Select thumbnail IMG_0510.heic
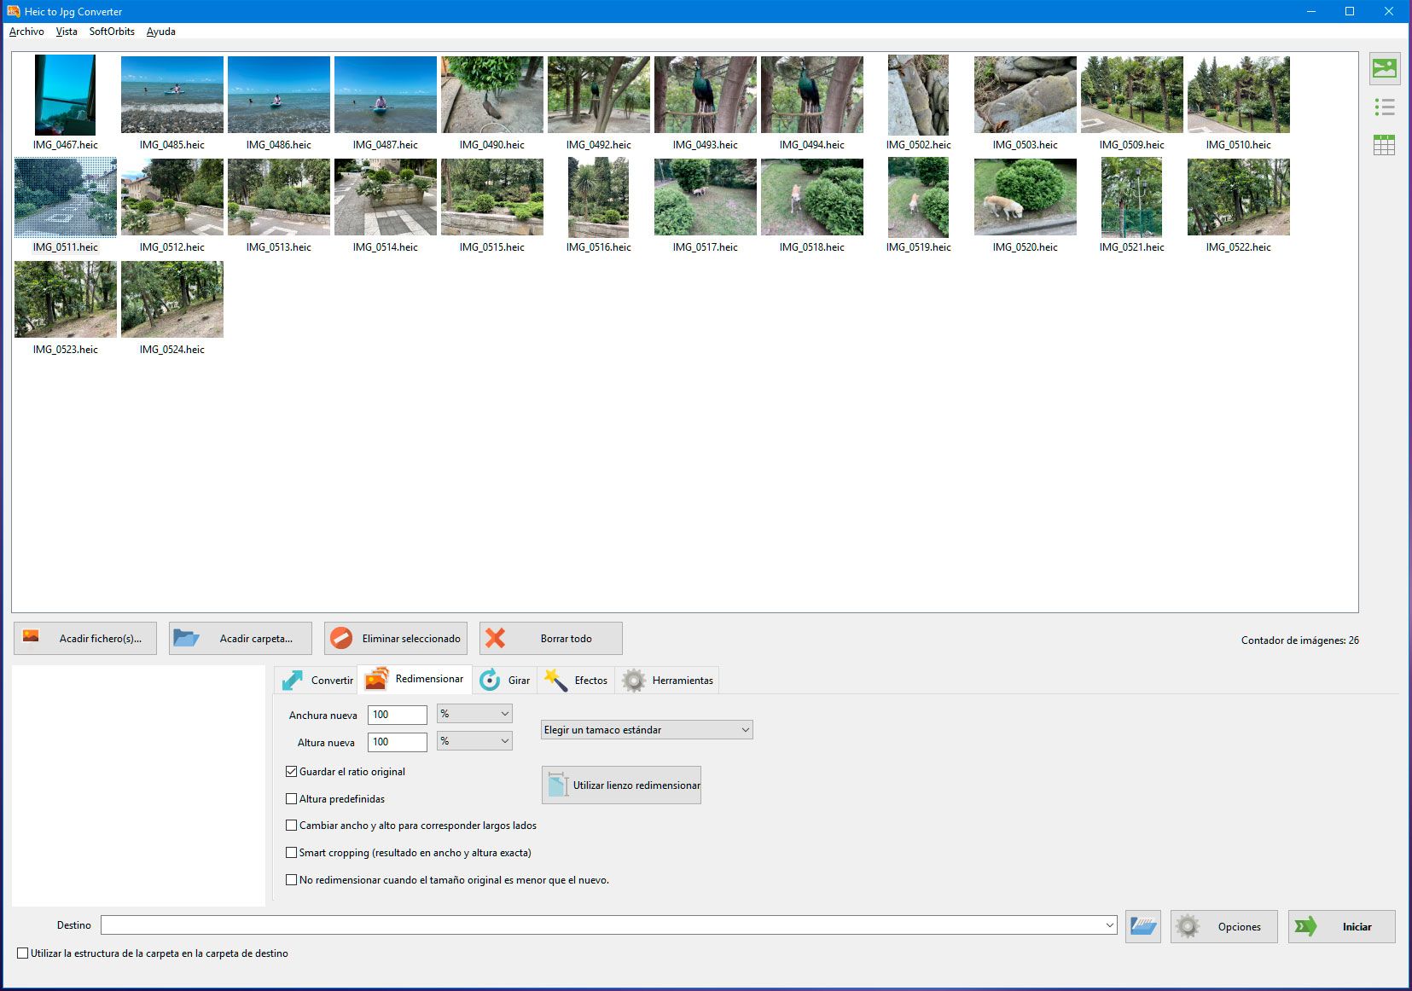 pos(1239,95)
